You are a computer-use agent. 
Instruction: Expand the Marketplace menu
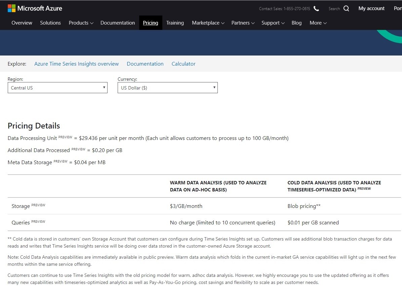(x=208, y=23)
